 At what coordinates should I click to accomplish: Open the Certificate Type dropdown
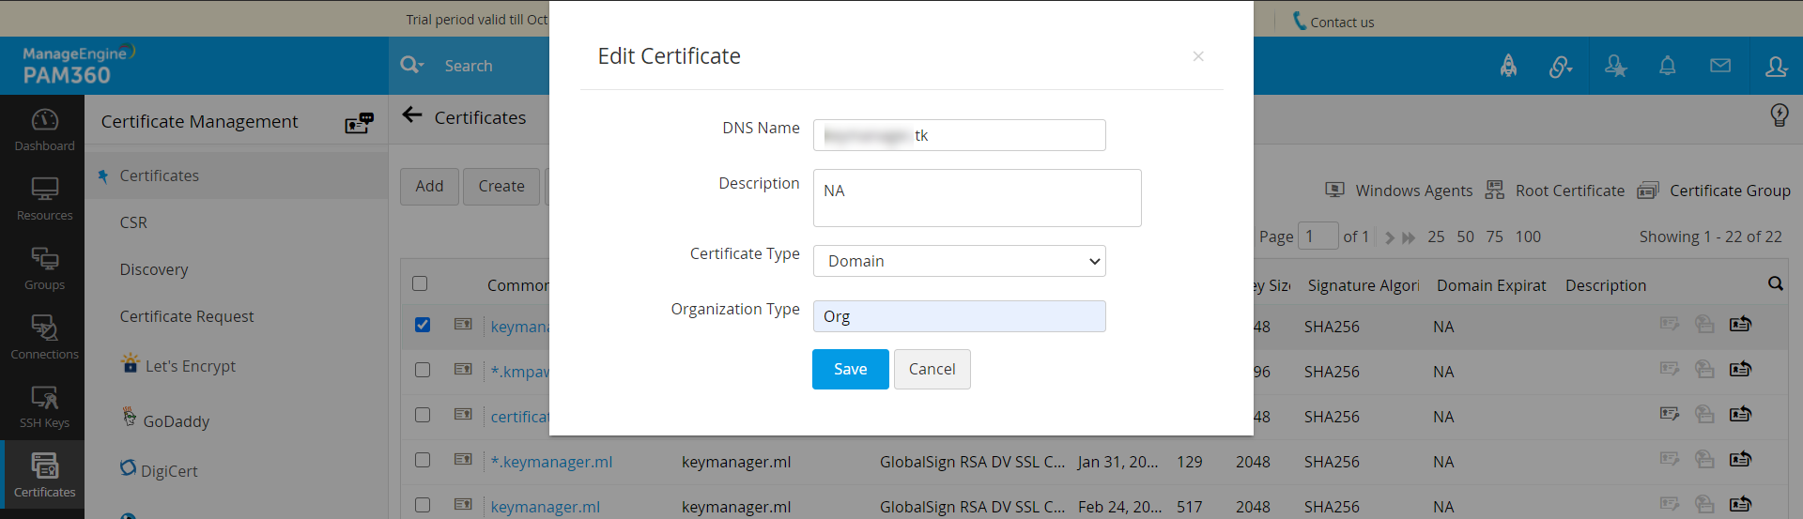pos(959,261)
